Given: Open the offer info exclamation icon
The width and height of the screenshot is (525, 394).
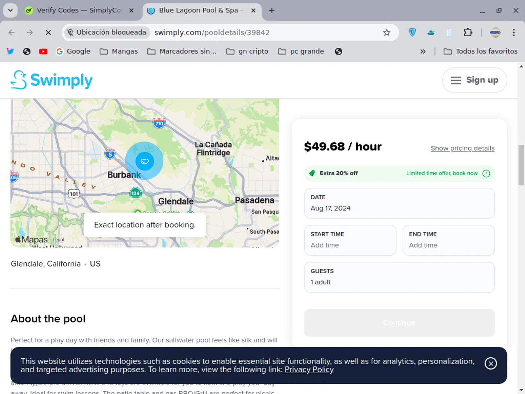Looking at the screenshot, I should (486, 173).
